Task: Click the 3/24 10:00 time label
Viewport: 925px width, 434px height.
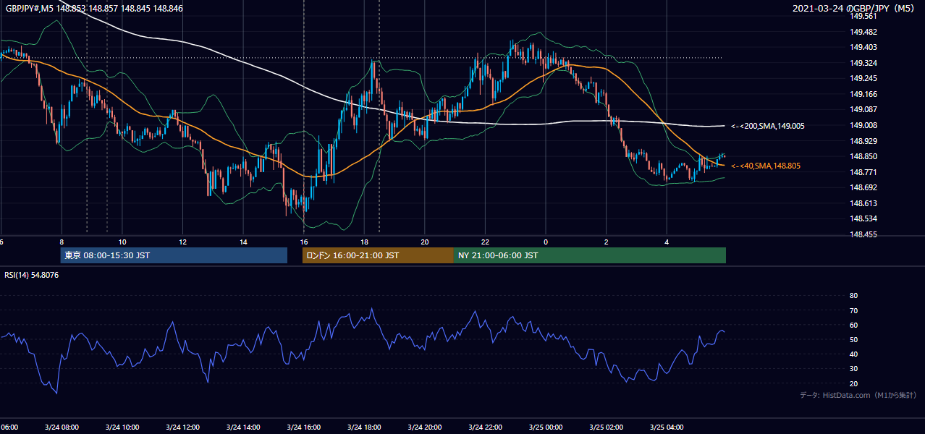Action: click(x=122, y=427)
